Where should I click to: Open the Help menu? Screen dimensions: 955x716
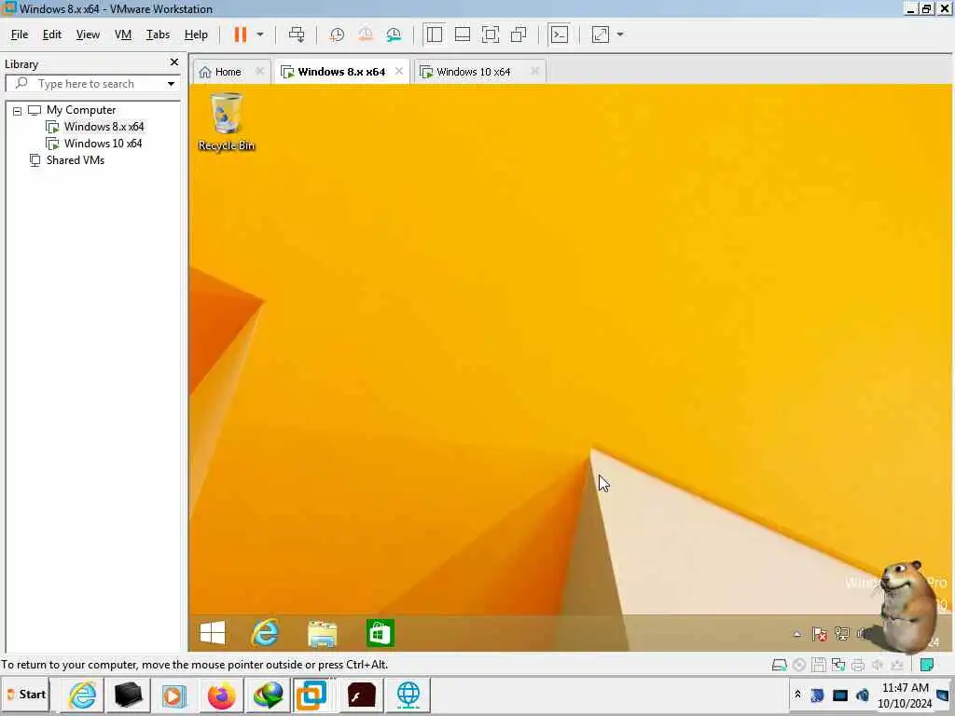point(196,34)
